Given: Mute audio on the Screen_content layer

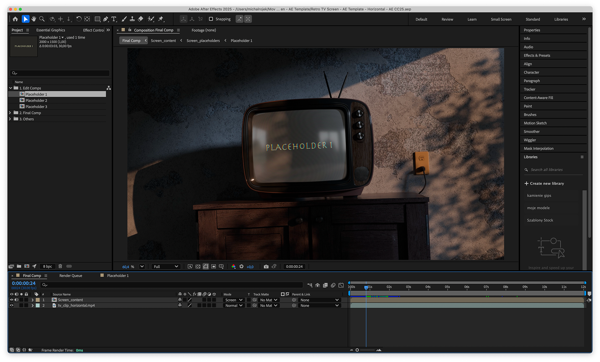Looking at the screenshot, I should (17, 300).
